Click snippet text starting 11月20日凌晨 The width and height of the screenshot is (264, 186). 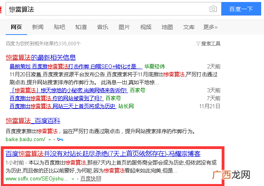coord(113,78)
